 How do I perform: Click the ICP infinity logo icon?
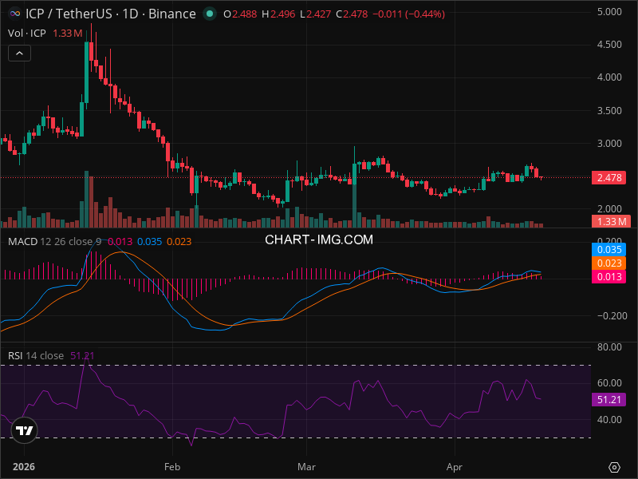pyautogui.click(x=15, y=14)
